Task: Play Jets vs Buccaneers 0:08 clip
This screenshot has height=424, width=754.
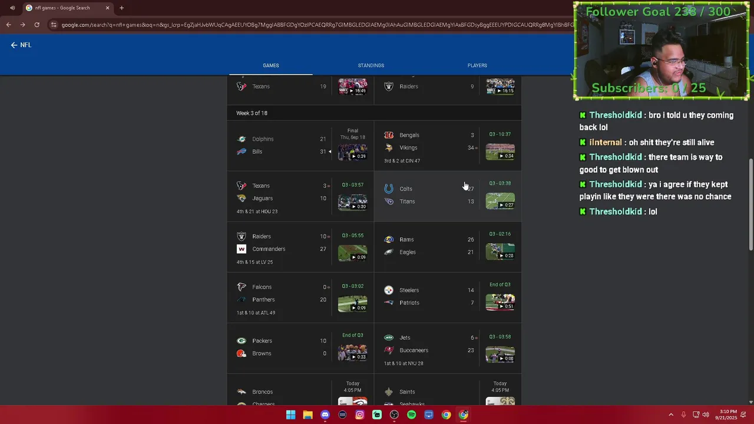Action: click(x=500, y=355)
